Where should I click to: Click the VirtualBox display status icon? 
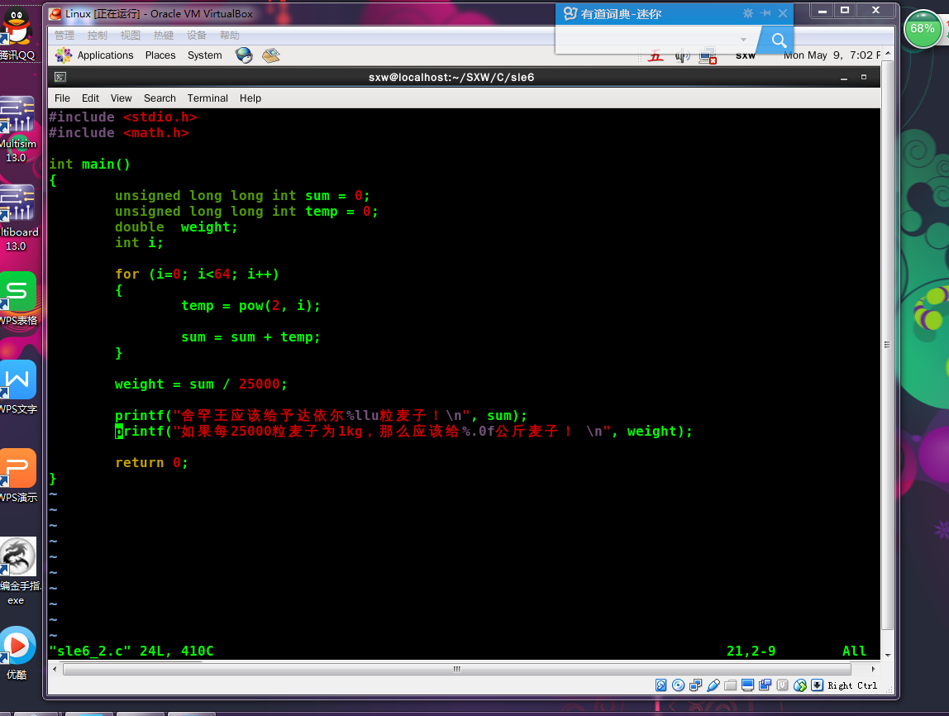[747, 685]
